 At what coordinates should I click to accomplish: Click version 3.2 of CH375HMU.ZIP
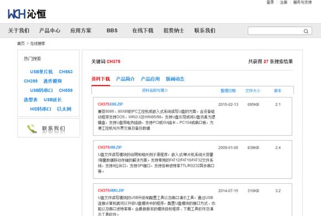tap(278, 191)
